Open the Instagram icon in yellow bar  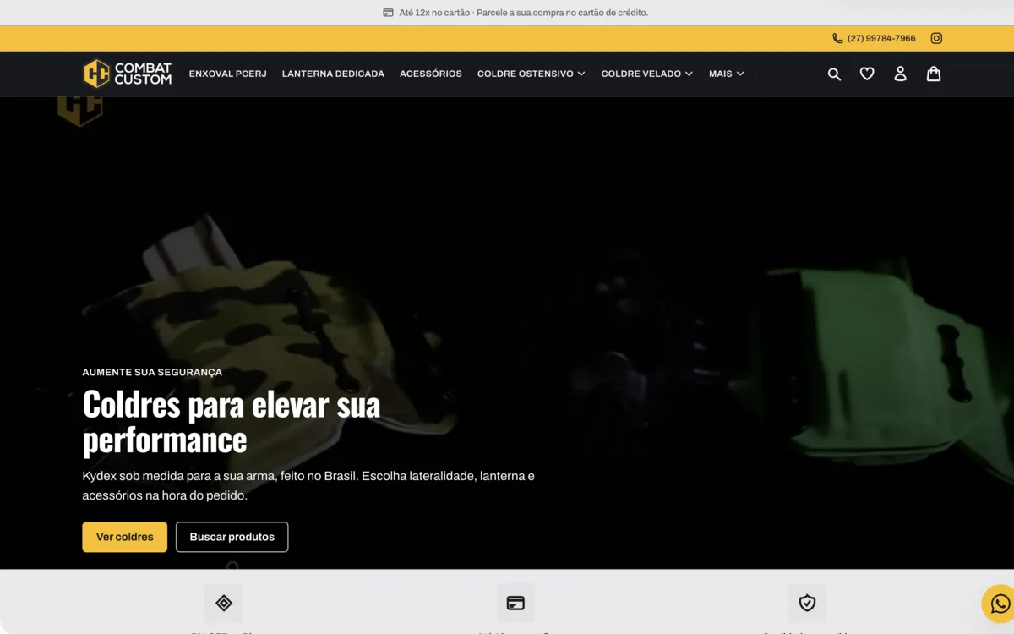click(x=936, y=38)
